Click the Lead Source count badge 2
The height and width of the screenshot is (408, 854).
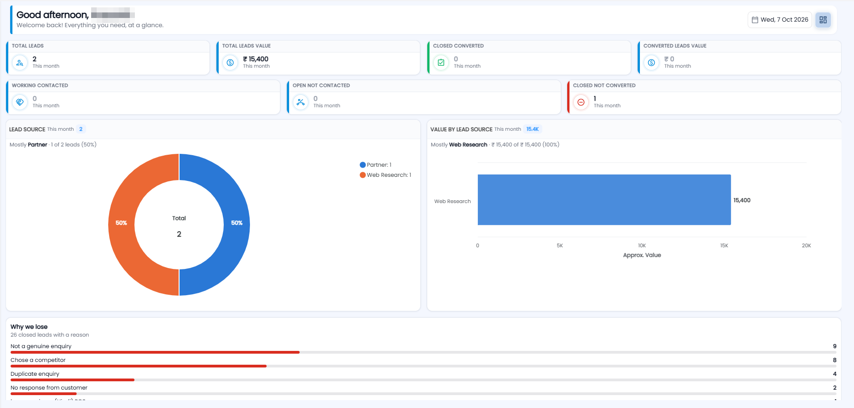81,129
